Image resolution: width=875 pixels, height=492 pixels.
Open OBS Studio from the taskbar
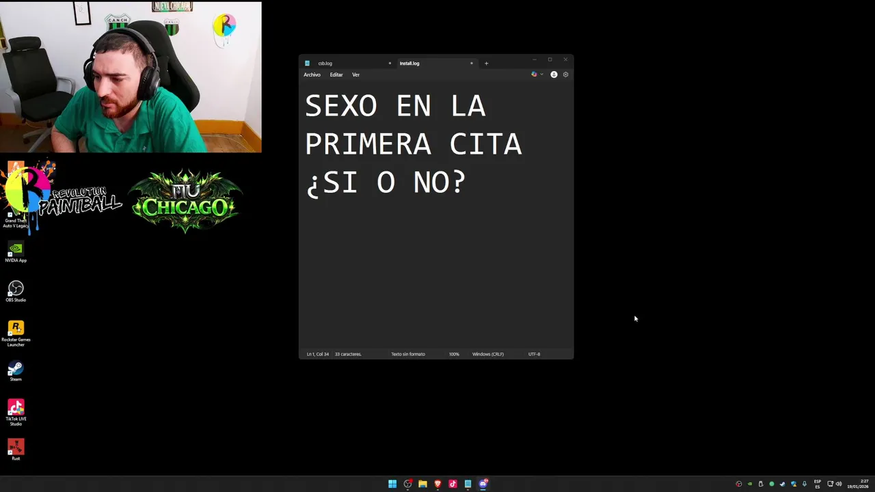coord(407,484)
